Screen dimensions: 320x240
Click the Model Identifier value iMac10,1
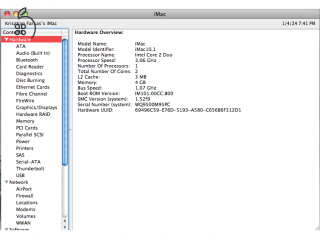145,49
